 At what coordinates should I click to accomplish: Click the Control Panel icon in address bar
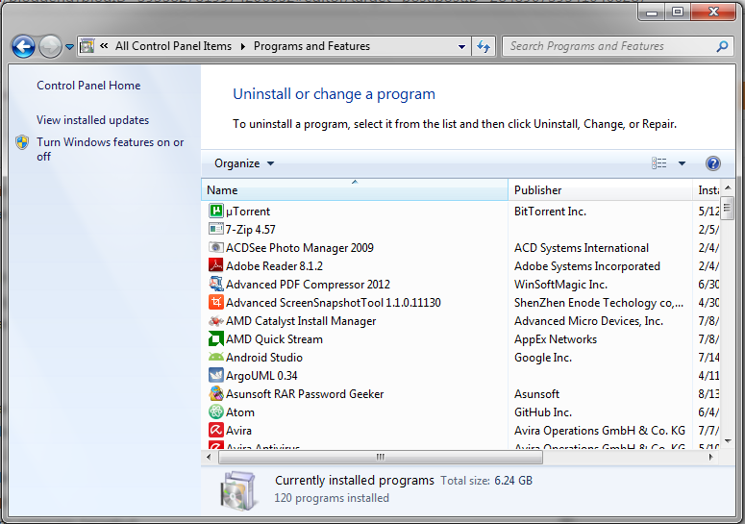87,46
